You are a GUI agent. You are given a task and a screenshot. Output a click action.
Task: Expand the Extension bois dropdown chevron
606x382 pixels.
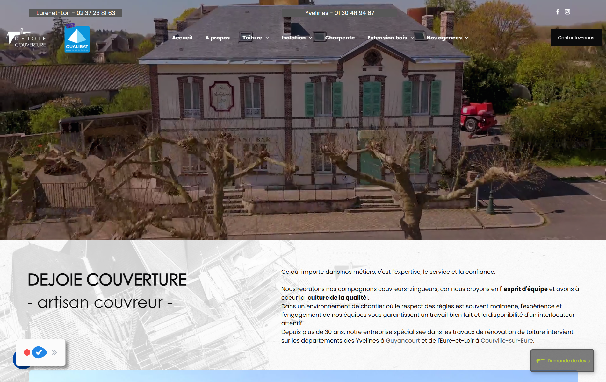412,38
